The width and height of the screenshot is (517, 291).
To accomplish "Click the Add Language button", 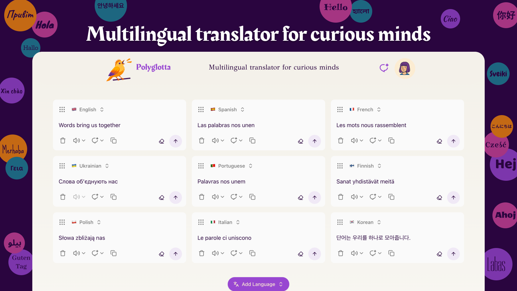I will [x=258, y=284].
